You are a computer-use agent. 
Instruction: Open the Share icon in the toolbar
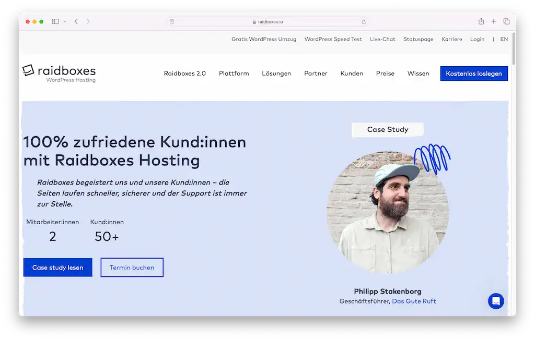481,21
